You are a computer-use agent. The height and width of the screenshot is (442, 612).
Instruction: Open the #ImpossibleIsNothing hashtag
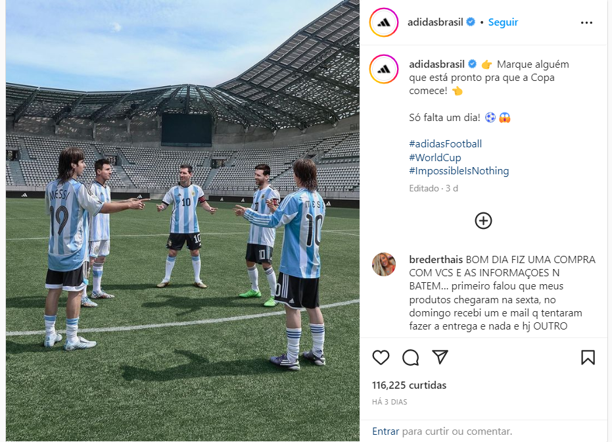click(x=459, y=170)
